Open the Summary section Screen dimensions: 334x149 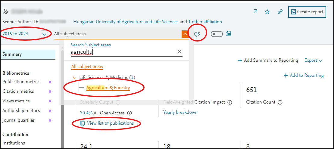(28, 54)
